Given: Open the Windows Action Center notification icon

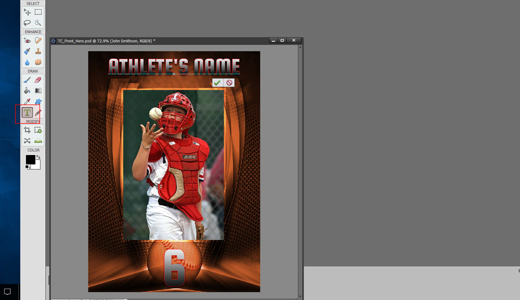Looking at the screenshot, I should click(7, 292).
